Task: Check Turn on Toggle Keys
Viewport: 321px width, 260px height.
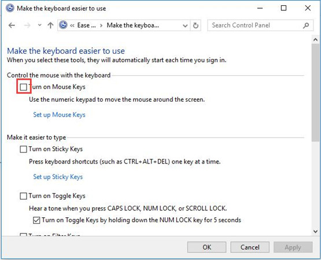Action: [23, 196]
